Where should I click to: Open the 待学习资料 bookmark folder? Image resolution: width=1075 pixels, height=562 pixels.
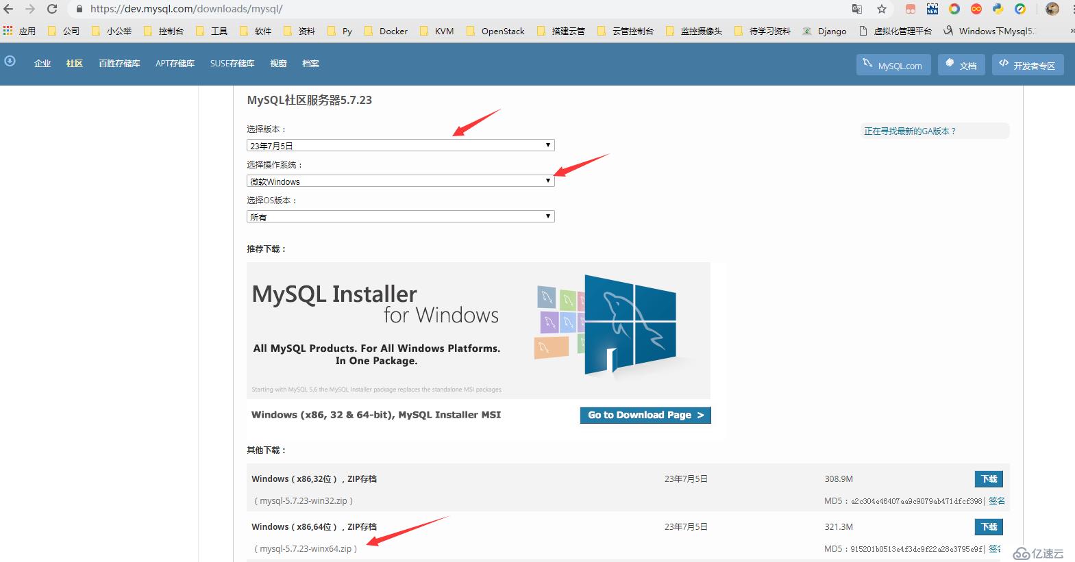[763, 31]
